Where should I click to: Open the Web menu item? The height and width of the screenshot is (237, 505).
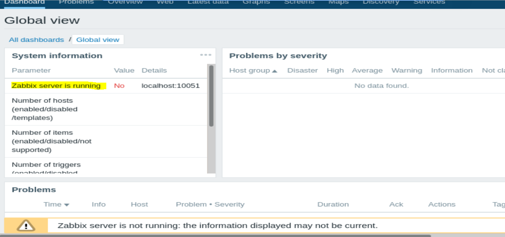[x=165, y=2]
